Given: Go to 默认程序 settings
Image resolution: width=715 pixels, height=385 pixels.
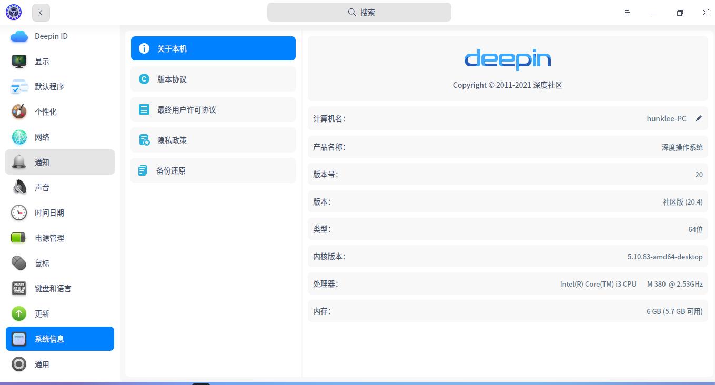Looking at the screenshot, I should (60, 87).
